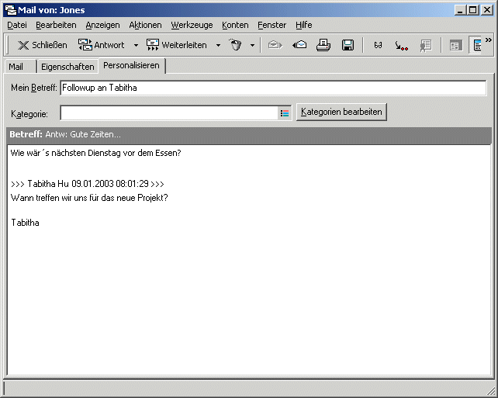The height and width of the screenshot is (398, 498).
Task: Open the Anzeigen menu
Action: pyautogui.click(x=102, y=25)
